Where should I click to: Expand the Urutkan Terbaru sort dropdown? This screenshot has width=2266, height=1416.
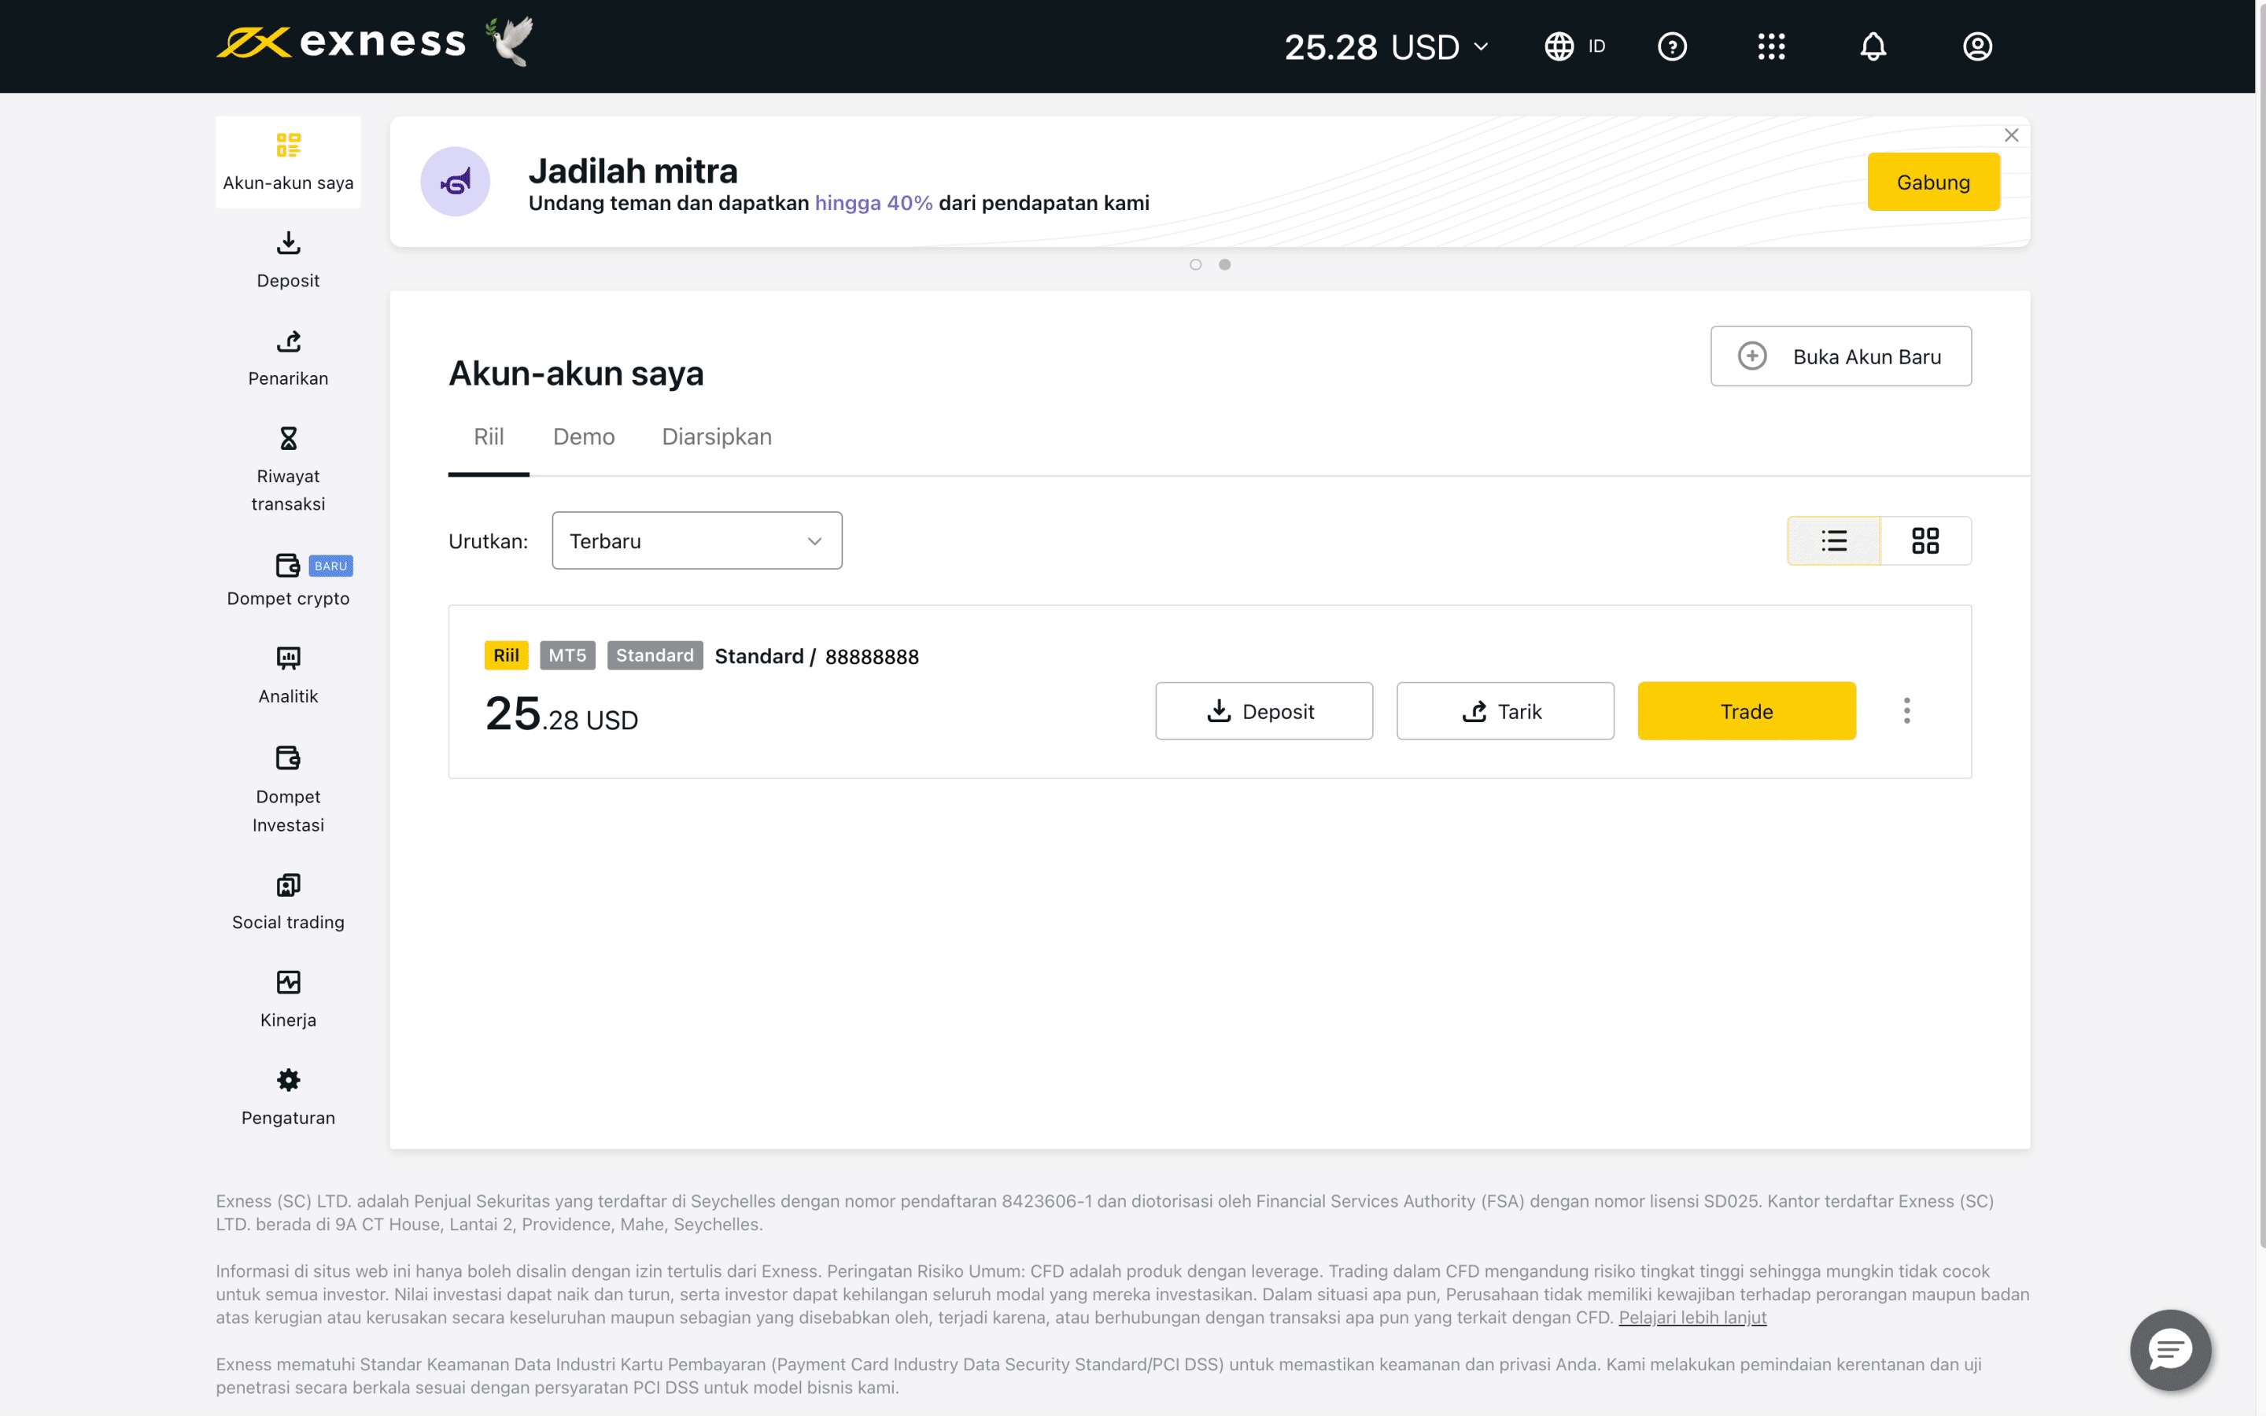point(696,540)
